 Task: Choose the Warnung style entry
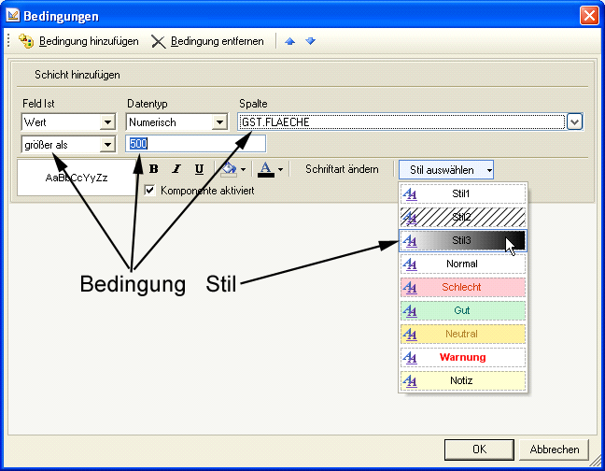point(462,357)
